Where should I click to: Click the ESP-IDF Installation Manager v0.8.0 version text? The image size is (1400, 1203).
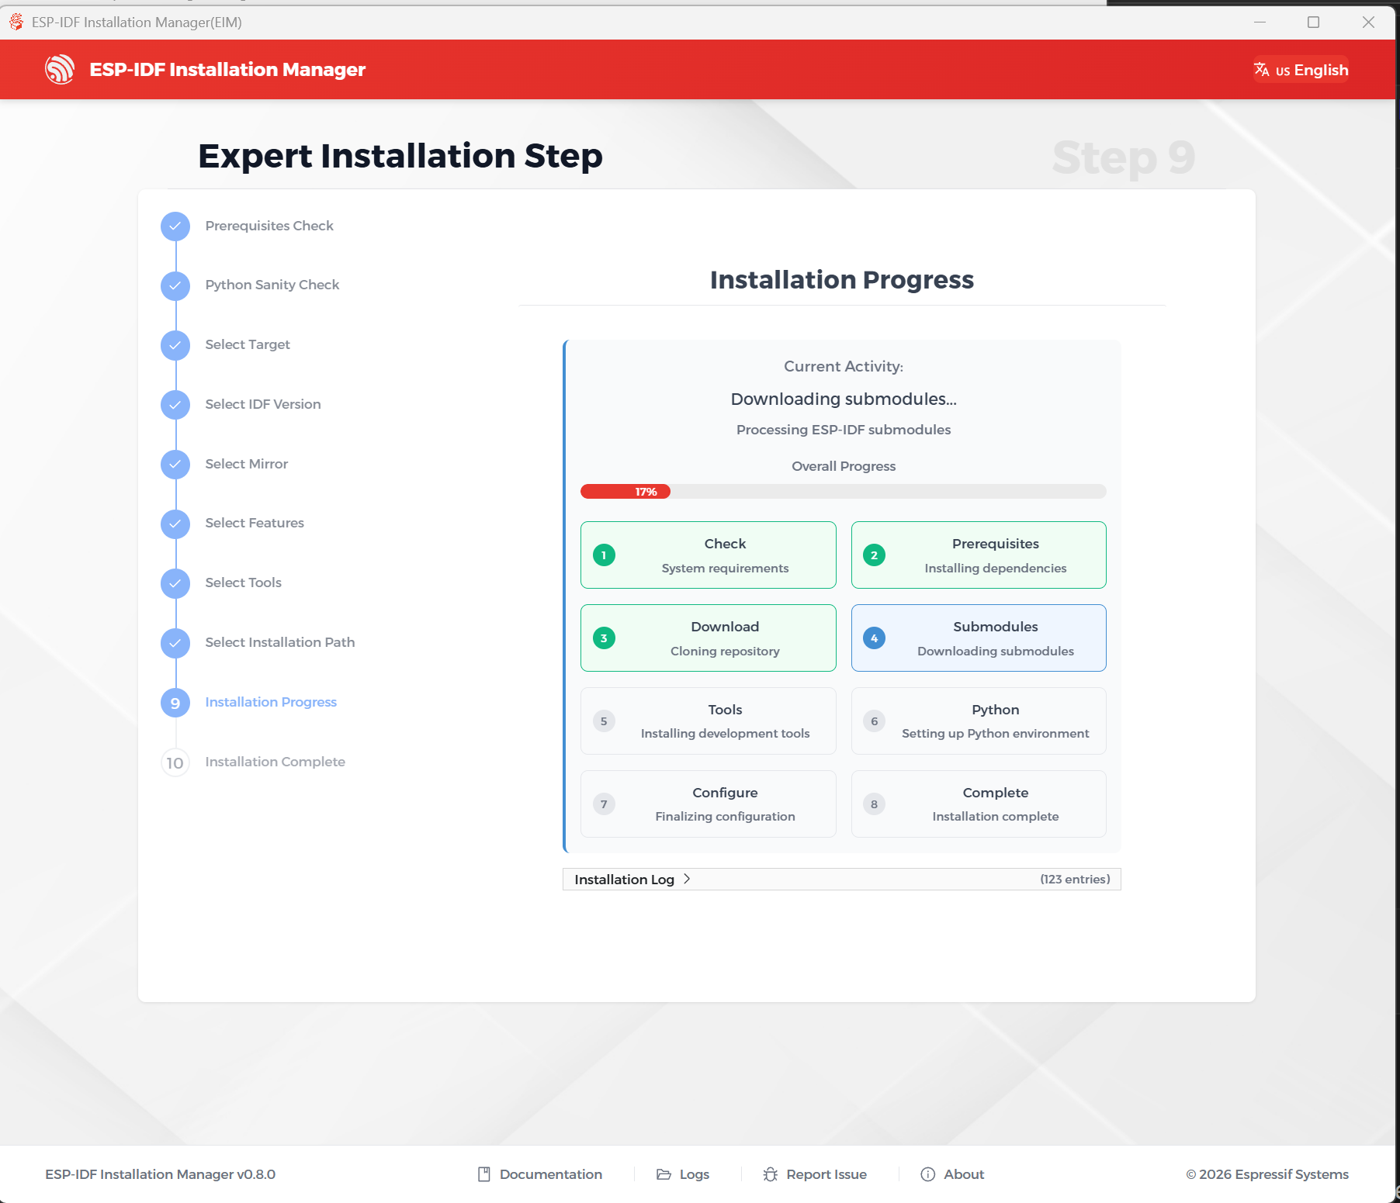pyautogui.click(x=161, y=1174)
